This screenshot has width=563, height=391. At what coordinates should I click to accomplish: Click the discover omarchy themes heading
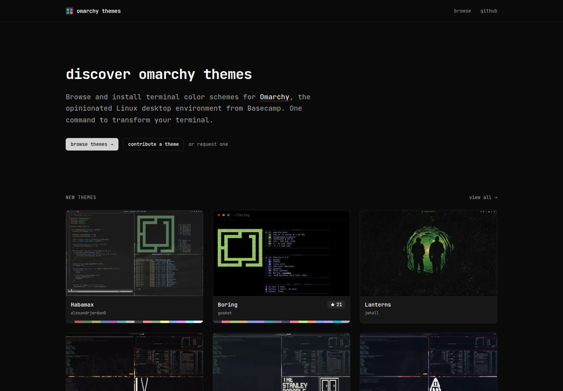coord(159,74)
